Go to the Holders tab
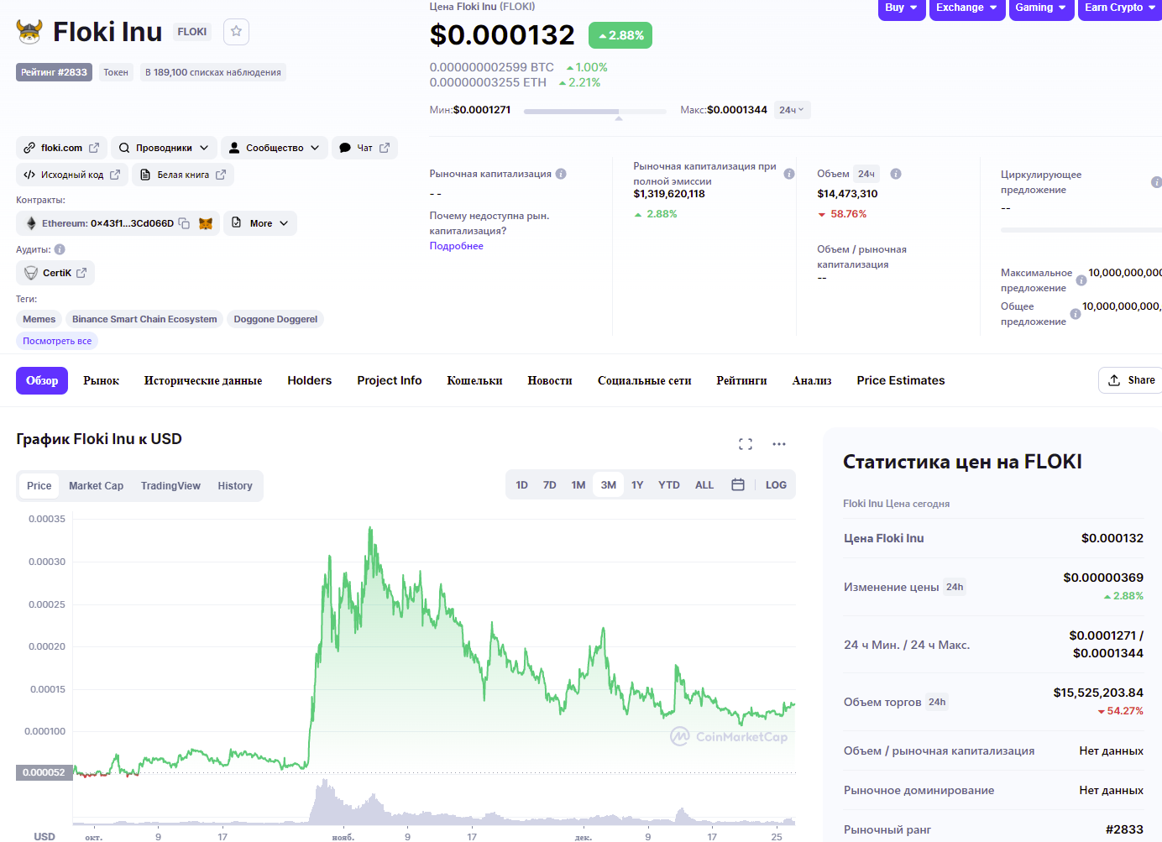 310,380
